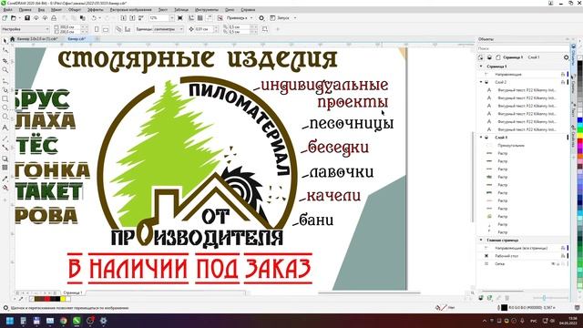
Task: Select first Фигурный текст item in Слой 2
Action: click(527, 90)
